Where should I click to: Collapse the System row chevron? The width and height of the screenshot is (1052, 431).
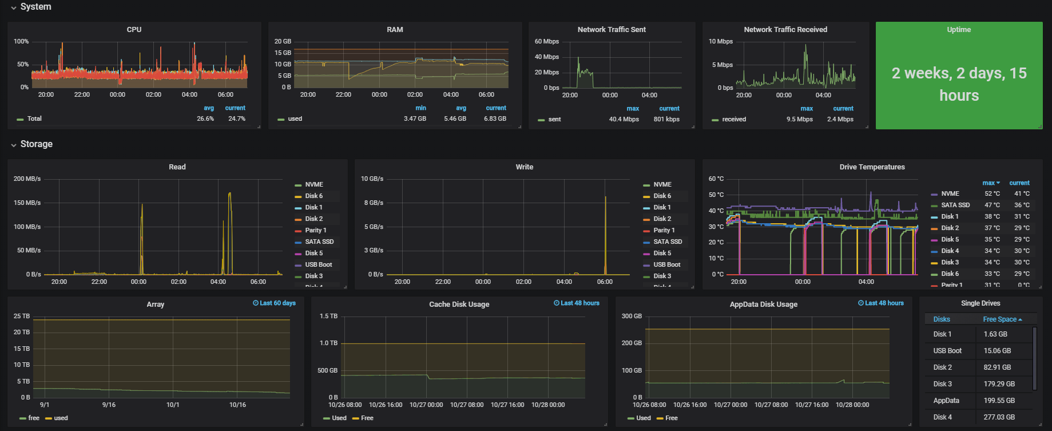click(x=13, y=7)
